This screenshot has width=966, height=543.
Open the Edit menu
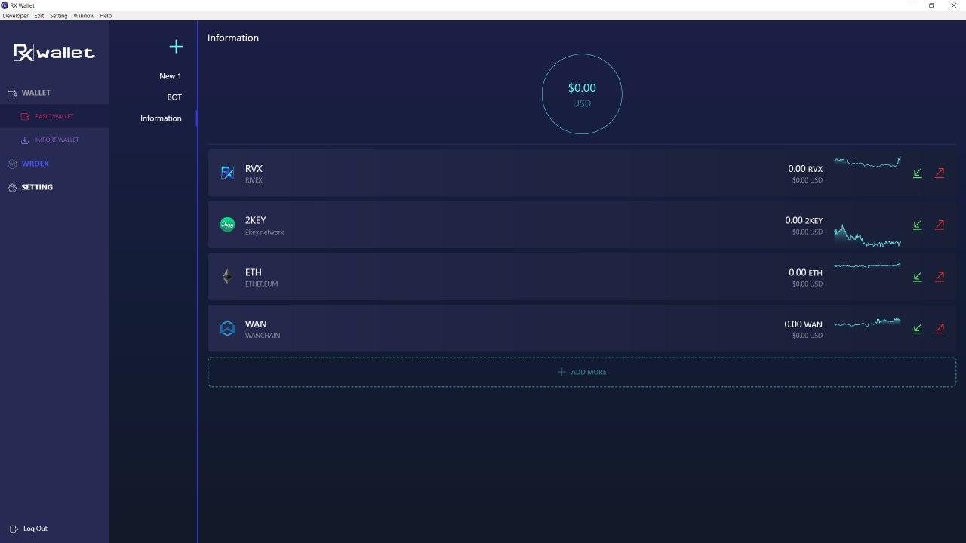click(39, 16)
